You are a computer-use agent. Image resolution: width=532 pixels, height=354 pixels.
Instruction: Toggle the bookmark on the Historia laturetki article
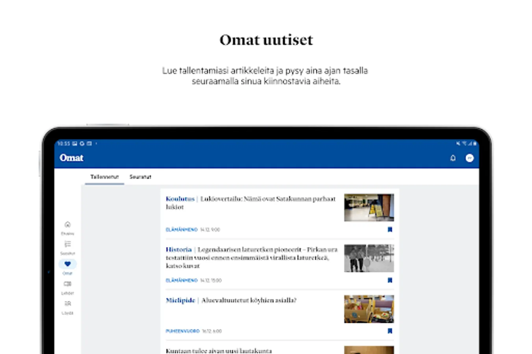389,280
